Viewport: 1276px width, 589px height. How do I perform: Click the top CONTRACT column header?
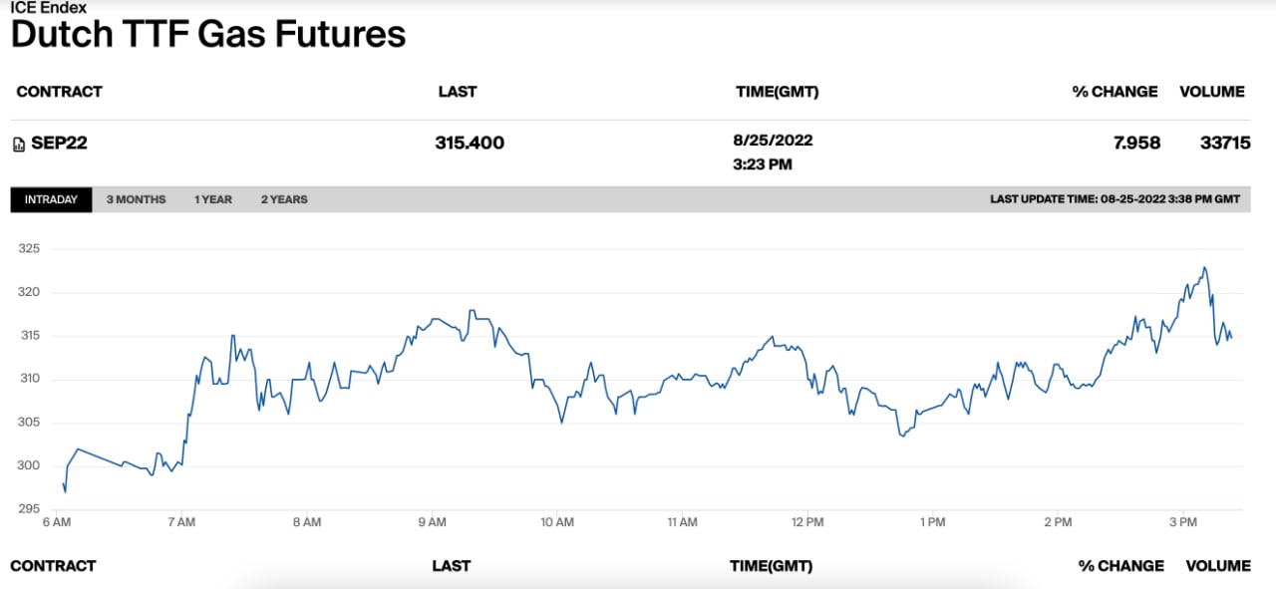pos(60,92)
